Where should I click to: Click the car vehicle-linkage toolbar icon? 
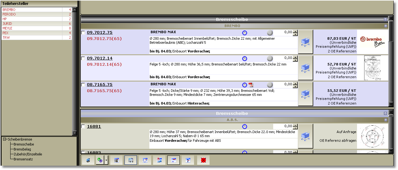pyautogui.click(x=159, y=160)
